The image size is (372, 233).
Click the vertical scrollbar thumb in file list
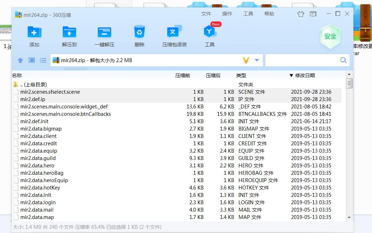(349, 83)
